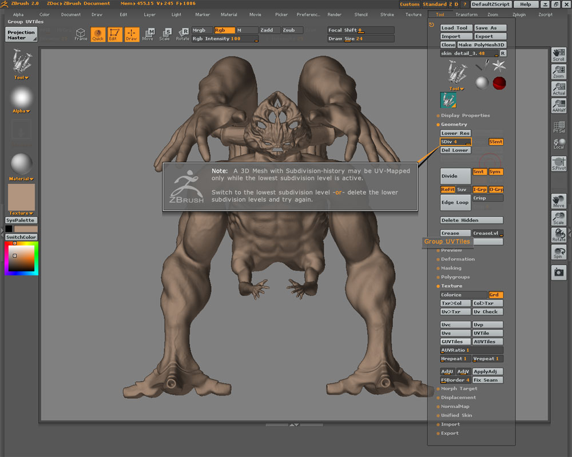Click the Spin navigation icon

point(558,252)
